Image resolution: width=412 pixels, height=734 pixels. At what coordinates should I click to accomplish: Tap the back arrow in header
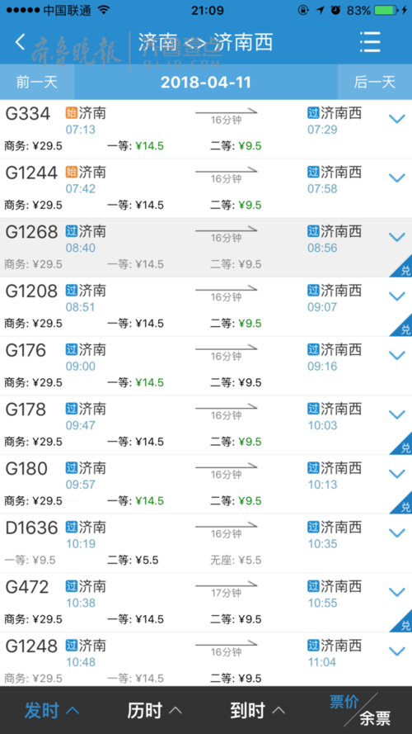pos(20,42)
